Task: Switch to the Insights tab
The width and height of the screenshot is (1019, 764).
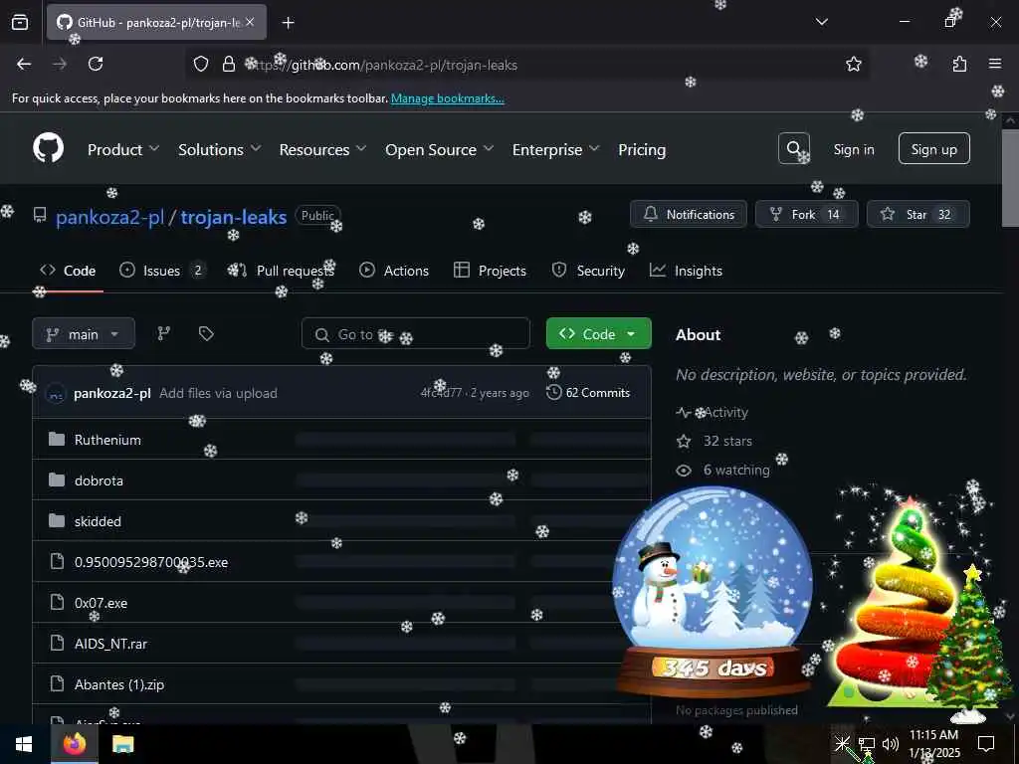Action: click(686, 271)
